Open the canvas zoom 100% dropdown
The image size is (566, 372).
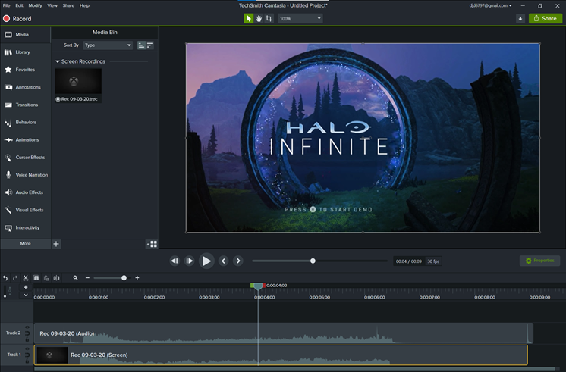(x=300, y=18)
